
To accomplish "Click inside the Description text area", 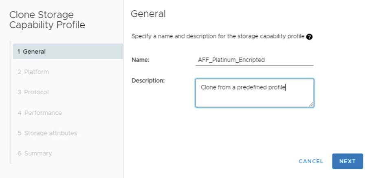I will (254, 97).
